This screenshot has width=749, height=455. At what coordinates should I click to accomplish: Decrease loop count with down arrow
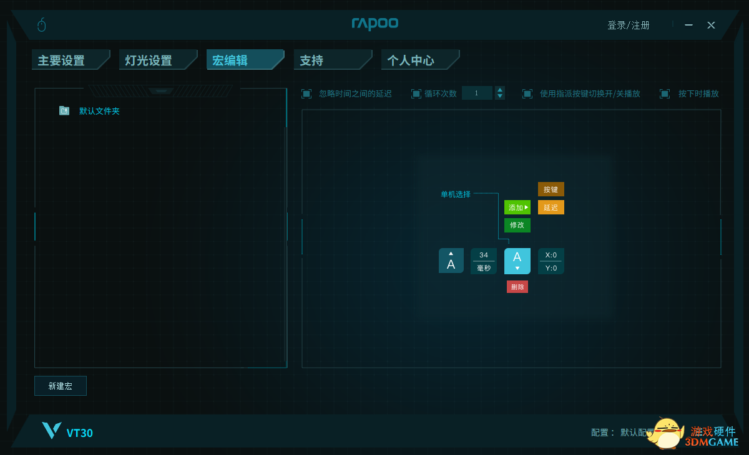pos(500,97)
